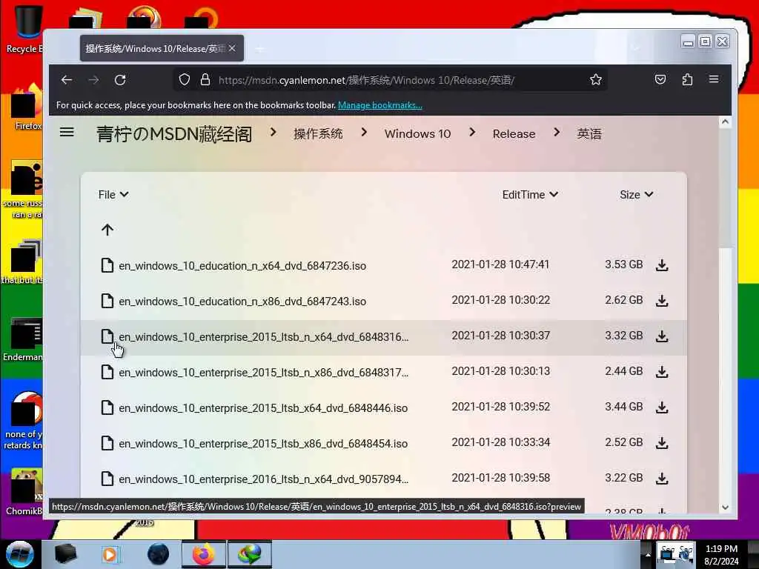
Task: Open the 青柠のMSDN藏经阁 home title
Action: [x=174, y=133]
